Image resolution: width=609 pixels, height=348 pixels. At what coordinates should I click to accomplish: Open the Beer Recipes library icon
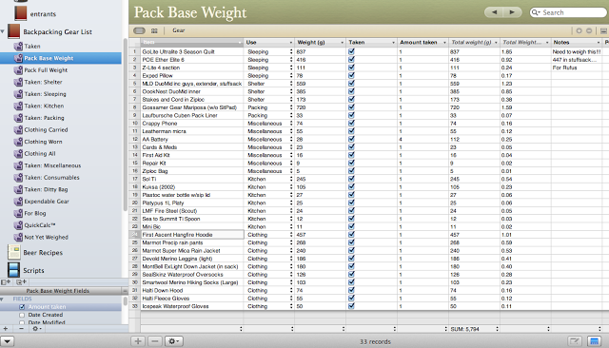(x=14, y=252)
